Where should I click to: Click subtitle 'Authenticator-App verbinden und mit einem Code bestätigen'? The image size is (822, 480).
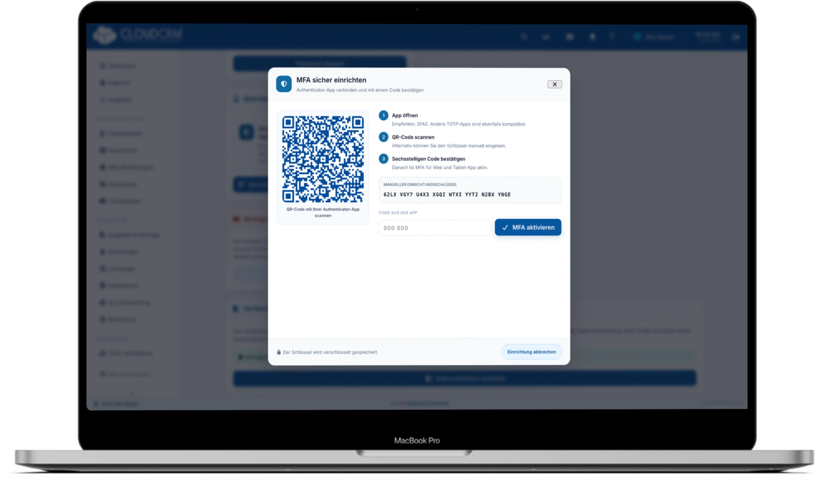click(360, 90)
